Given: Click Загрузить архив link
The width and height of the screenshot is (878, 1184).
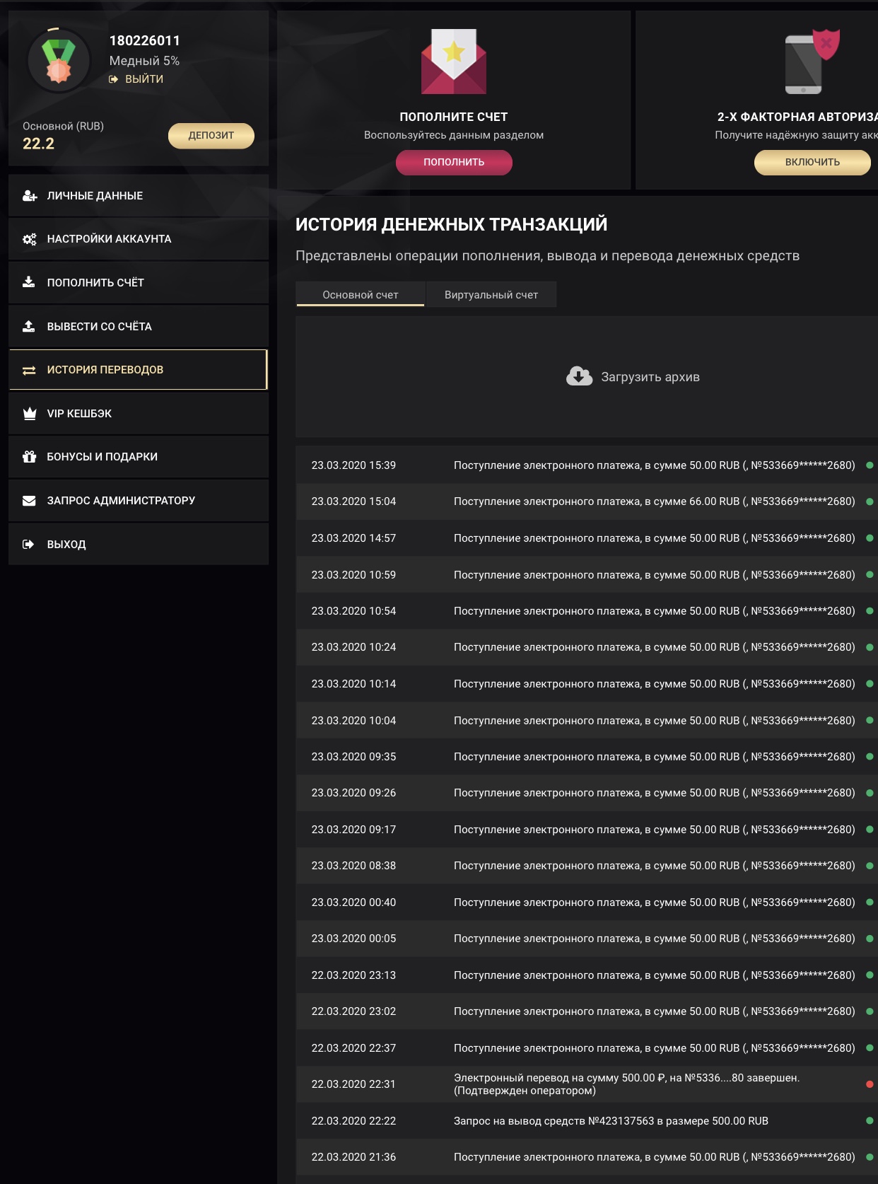Looking at the screenshot, I should pos(650,377).
